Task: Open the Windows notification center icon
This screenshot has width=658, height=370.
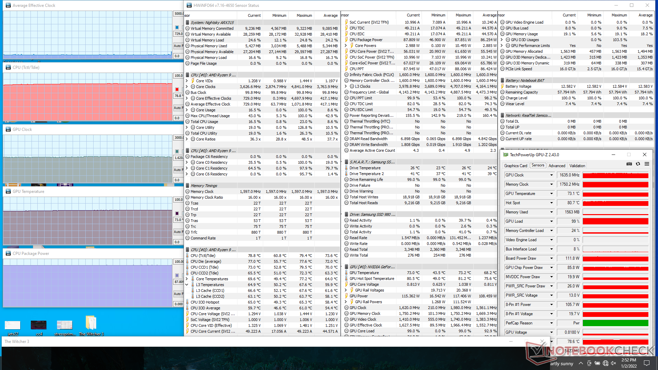Action: pyautogui.click(x=646, y=363)
